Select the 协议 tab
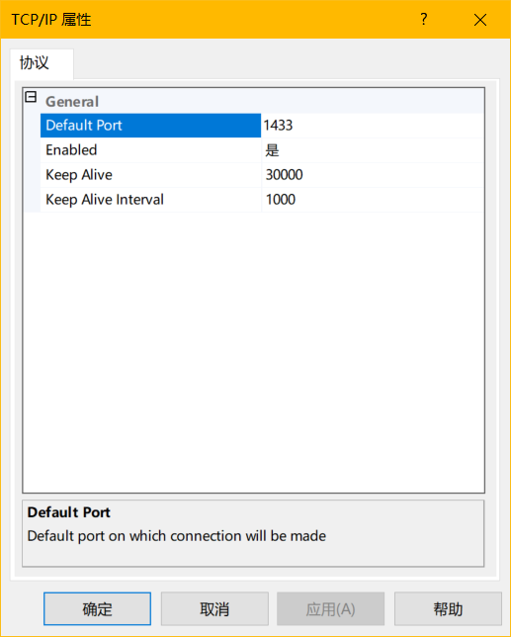Viewport: 511px width, 637px height. [x=34, y=63]
